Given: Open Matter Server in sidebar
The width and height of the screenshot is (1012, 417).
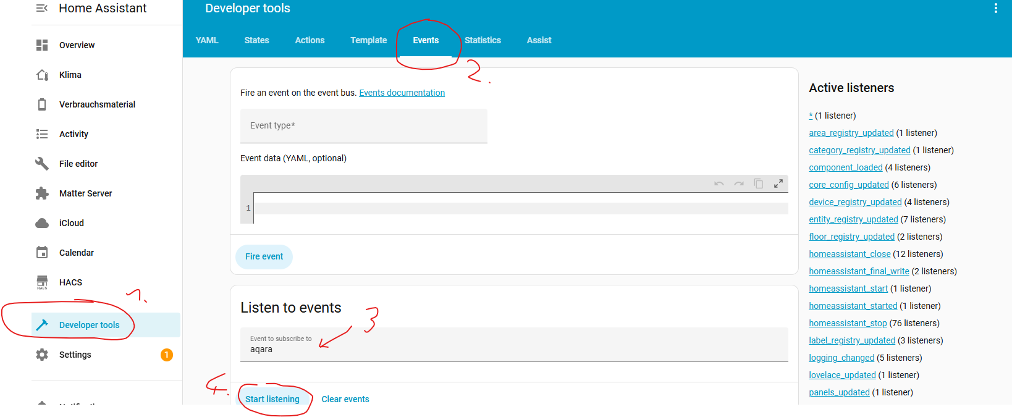Looking at the screenshot, I should (85, 193).
